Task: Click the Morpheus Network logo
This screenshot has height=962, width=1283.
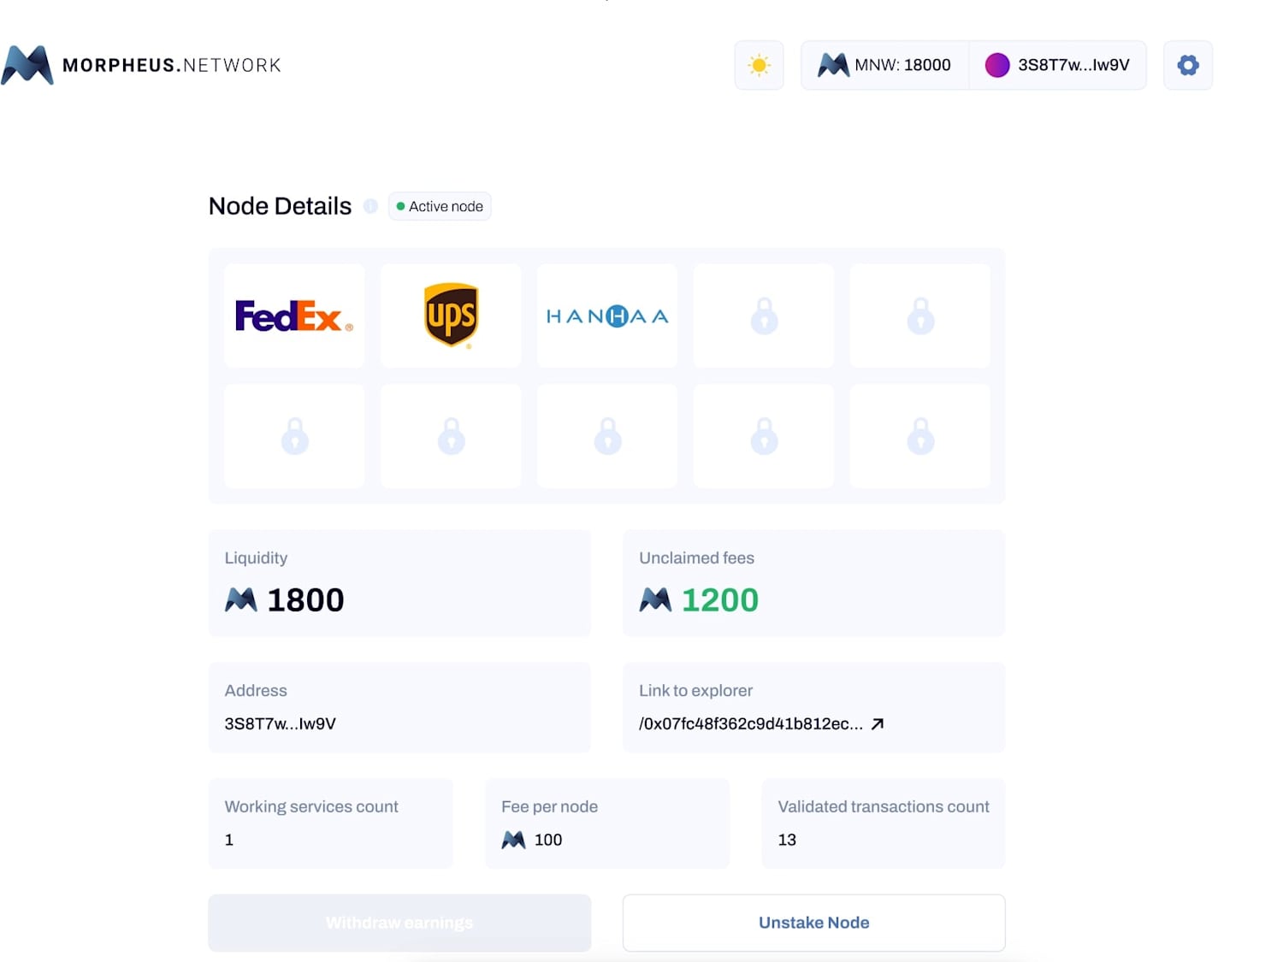Action: [141, 65]
